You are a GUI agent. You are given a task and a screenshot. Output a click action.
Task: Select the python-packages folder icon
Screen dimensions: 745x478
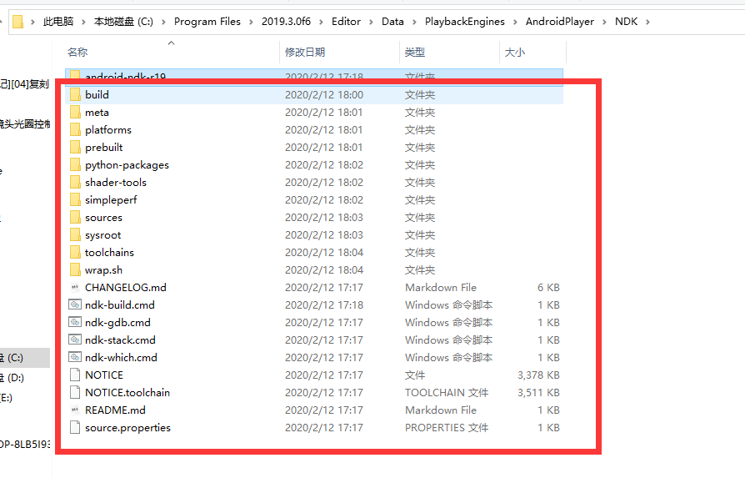(75, 165)
